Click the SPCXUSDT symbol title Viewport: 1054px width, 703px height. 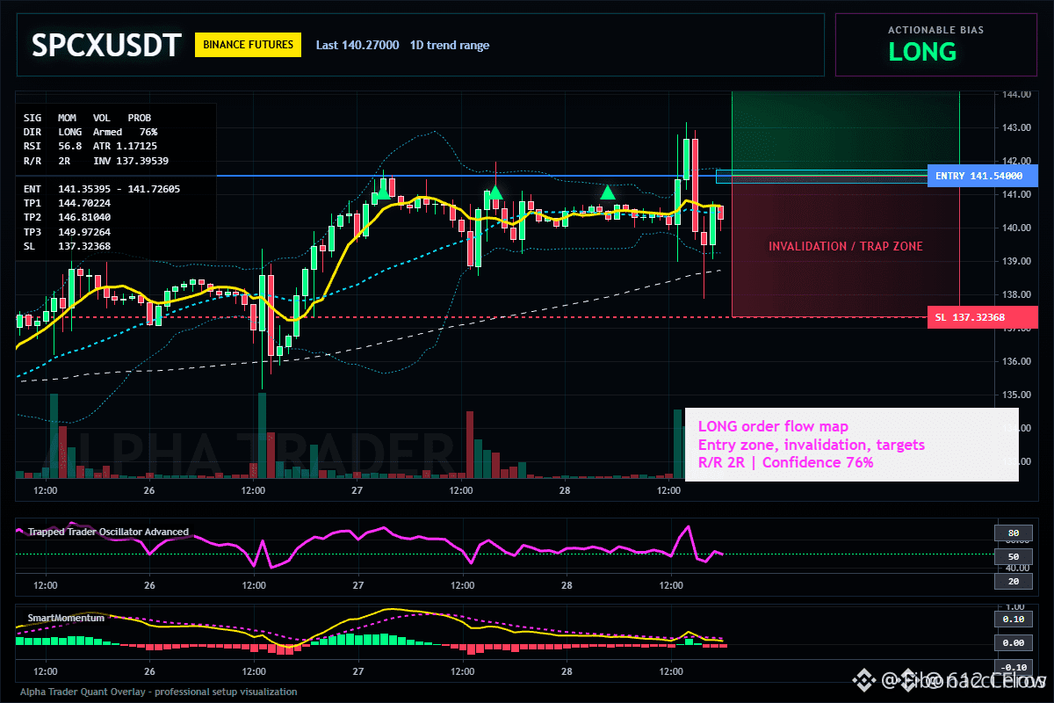click(x=105, y=45)
